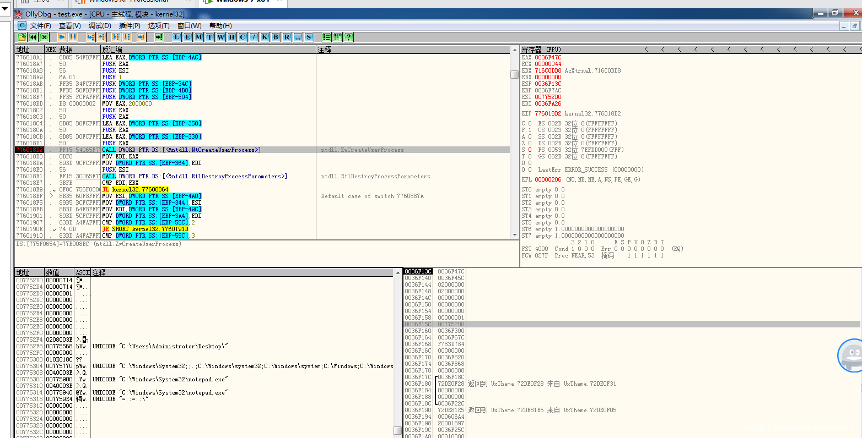Screen dimensions: 862x438
Task: Click the green Help question-mark icon
Action: (348, 37)
